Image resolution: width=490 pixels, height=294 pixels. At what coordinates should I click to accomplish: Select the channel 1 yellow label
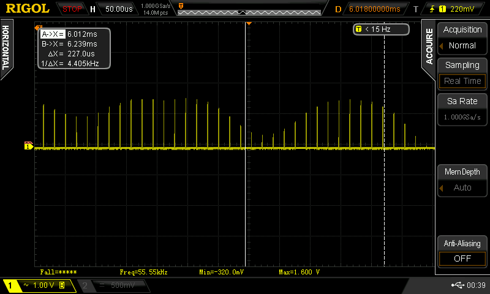click(10, 285)
